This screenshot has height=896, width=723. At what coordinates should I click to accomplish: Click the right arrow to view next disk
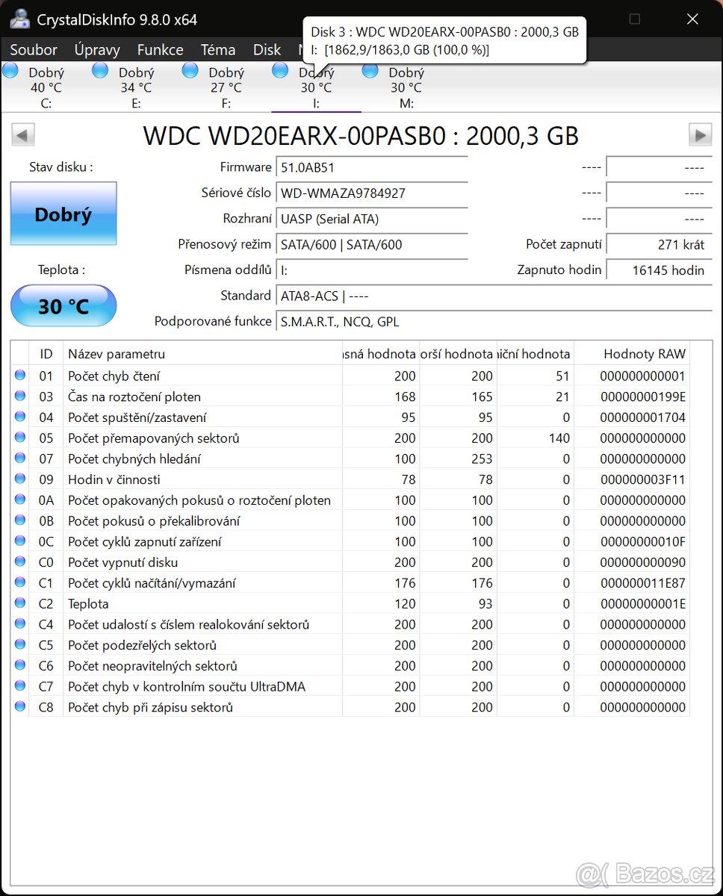700,134
